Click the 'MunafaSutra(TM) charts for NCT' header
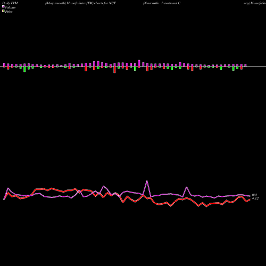Screen dimensions: 266x266 [91, 3]
